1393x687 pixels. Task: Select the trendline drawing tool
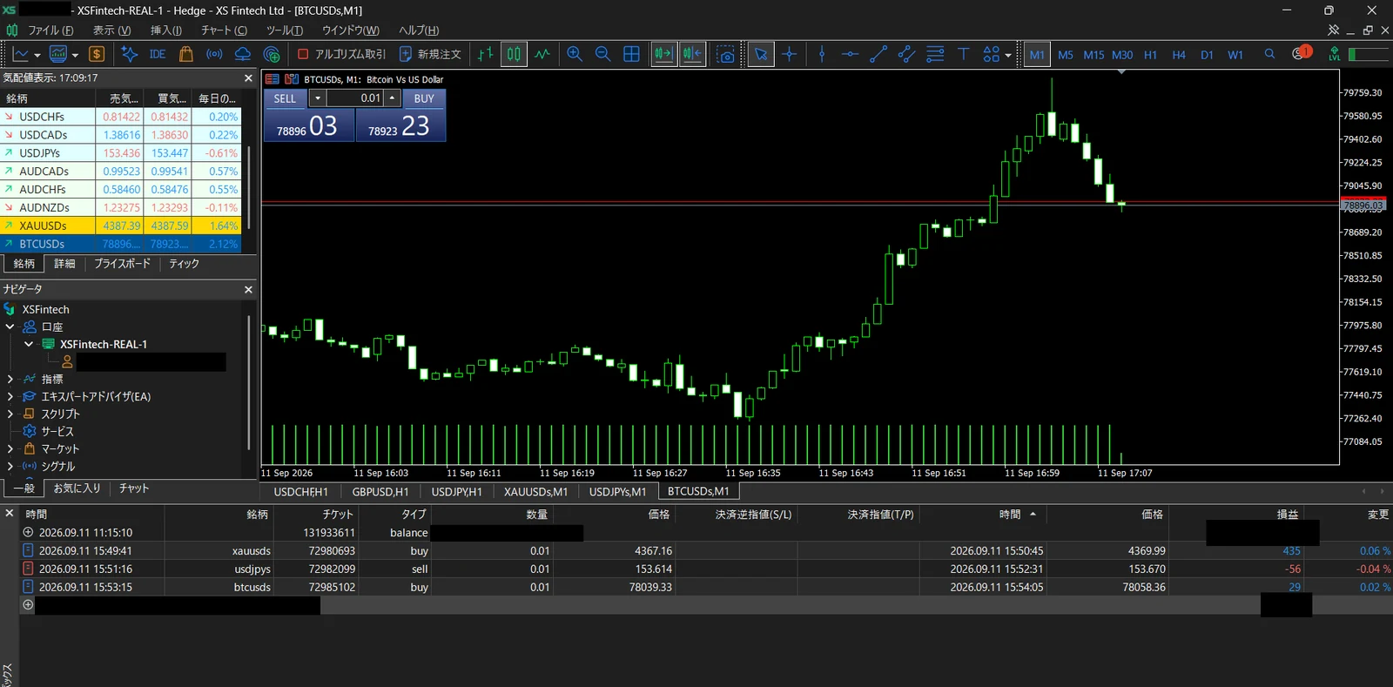pyautogui.click(x=878, y=54)
